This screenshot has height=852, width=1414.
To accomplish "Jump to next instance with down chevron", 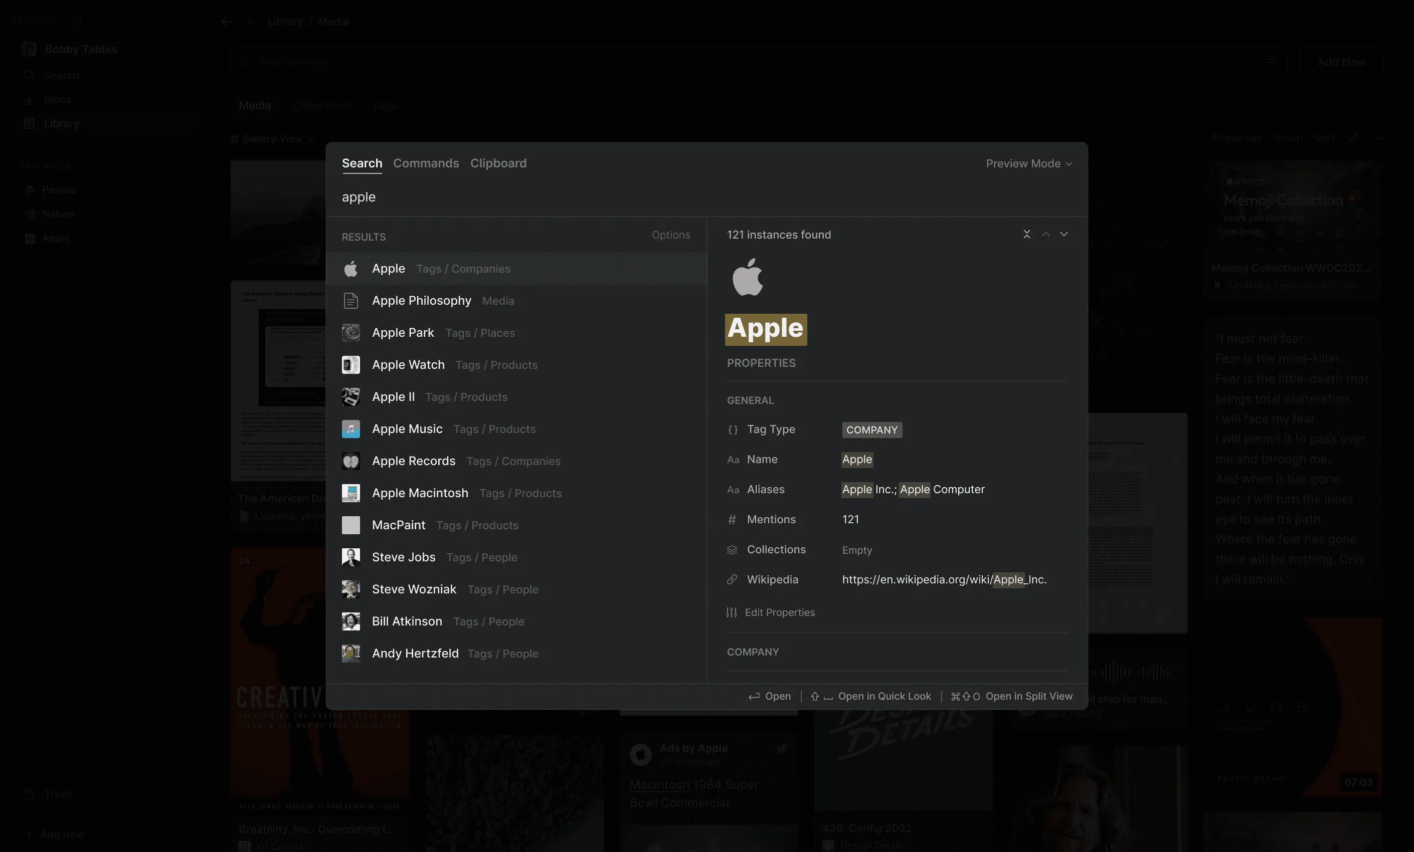I will click(1064, 234).
